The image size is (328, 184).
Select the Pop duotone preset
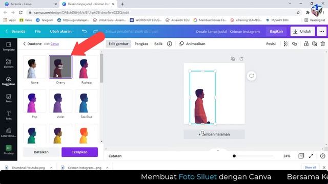[34, 101]
